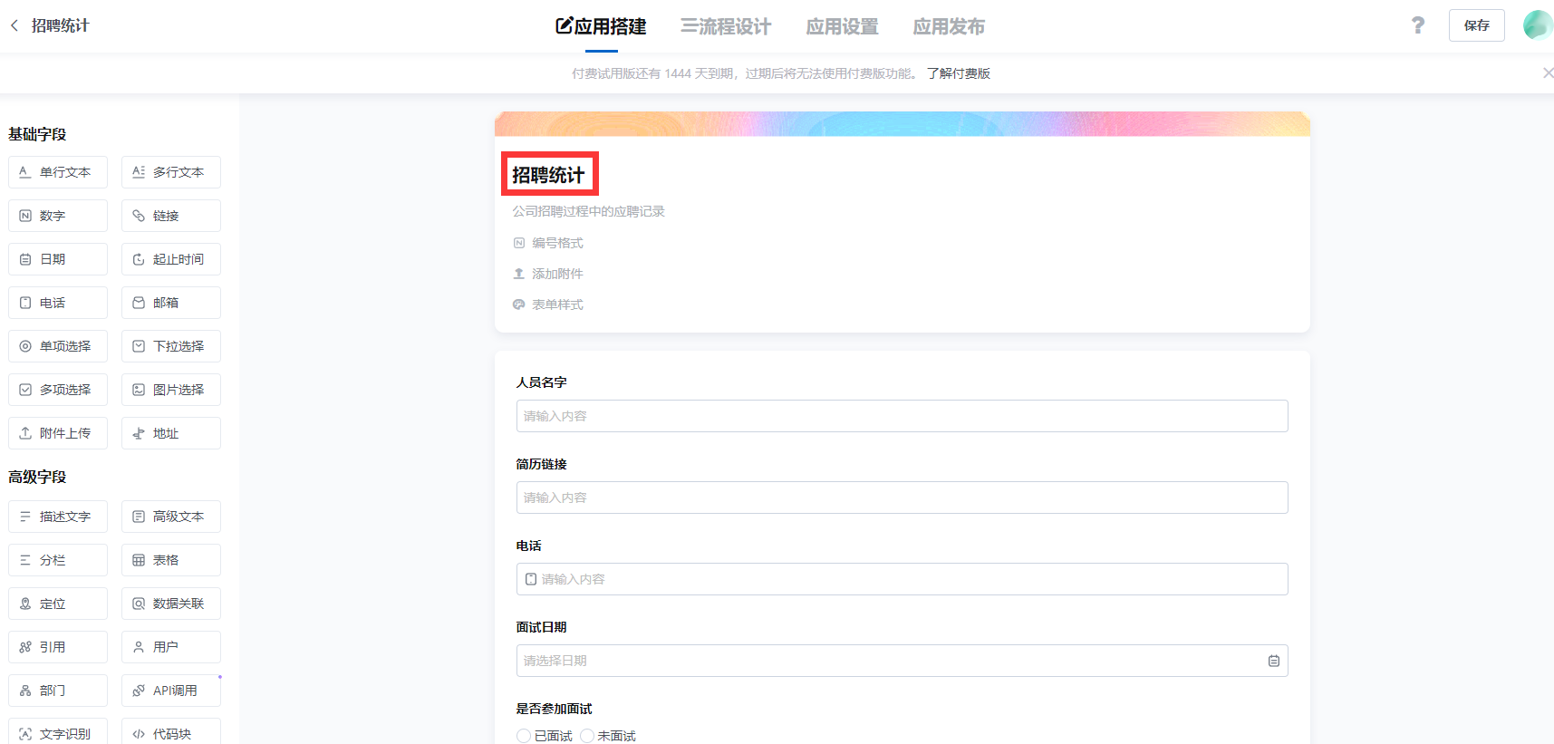Image resolution: width=1554 pixels, height=744 pixels.
Task: Add a 表格 field
Action: click(171, 560)
